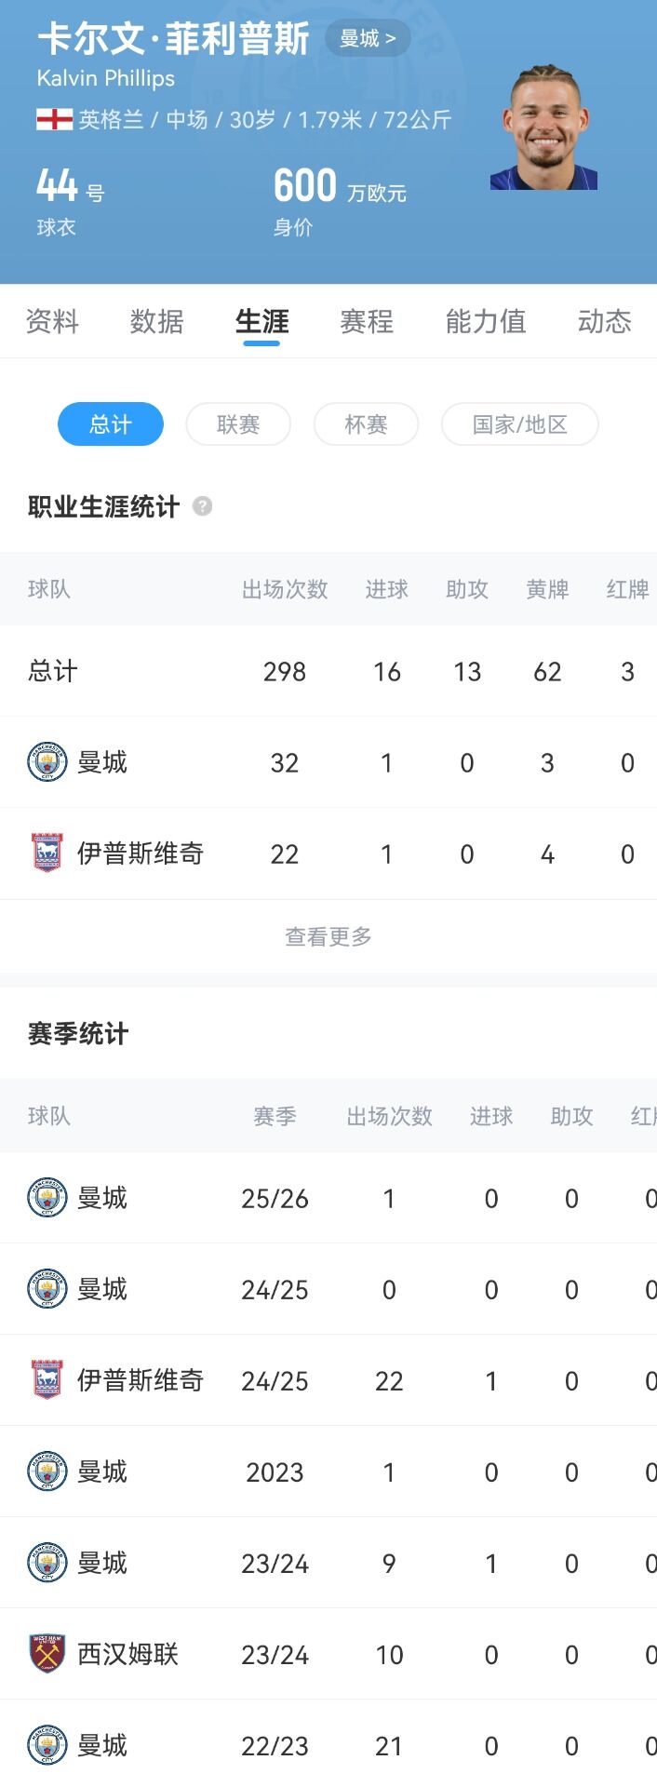Tap Man City crest for season 25/26
Screen dimensions: 657x1787
pos(47,1198)
